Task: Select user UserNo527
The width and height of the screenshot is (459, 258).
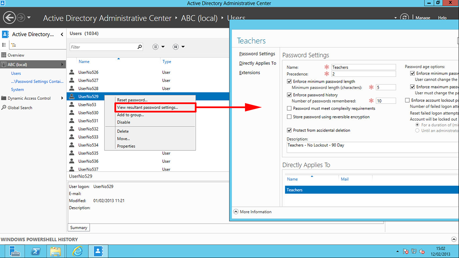Action: click(88, 80)
